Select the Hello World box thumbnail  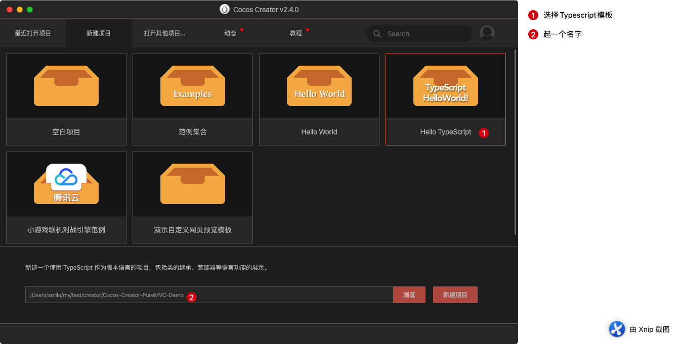[x=319, y=86]
